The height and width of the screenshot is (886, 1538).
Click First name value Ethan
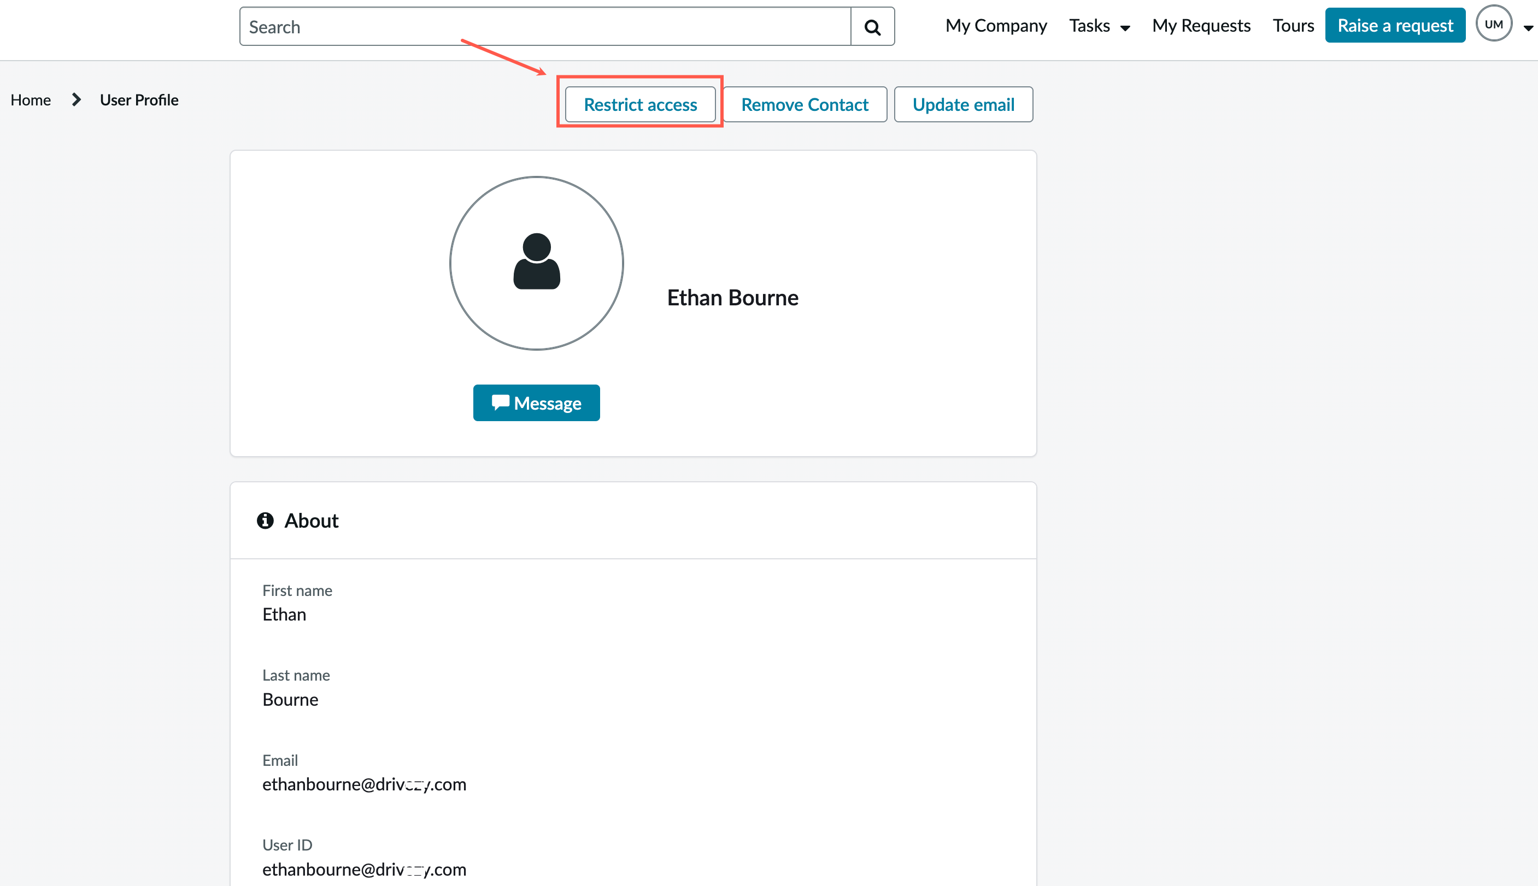coord(284,615)
